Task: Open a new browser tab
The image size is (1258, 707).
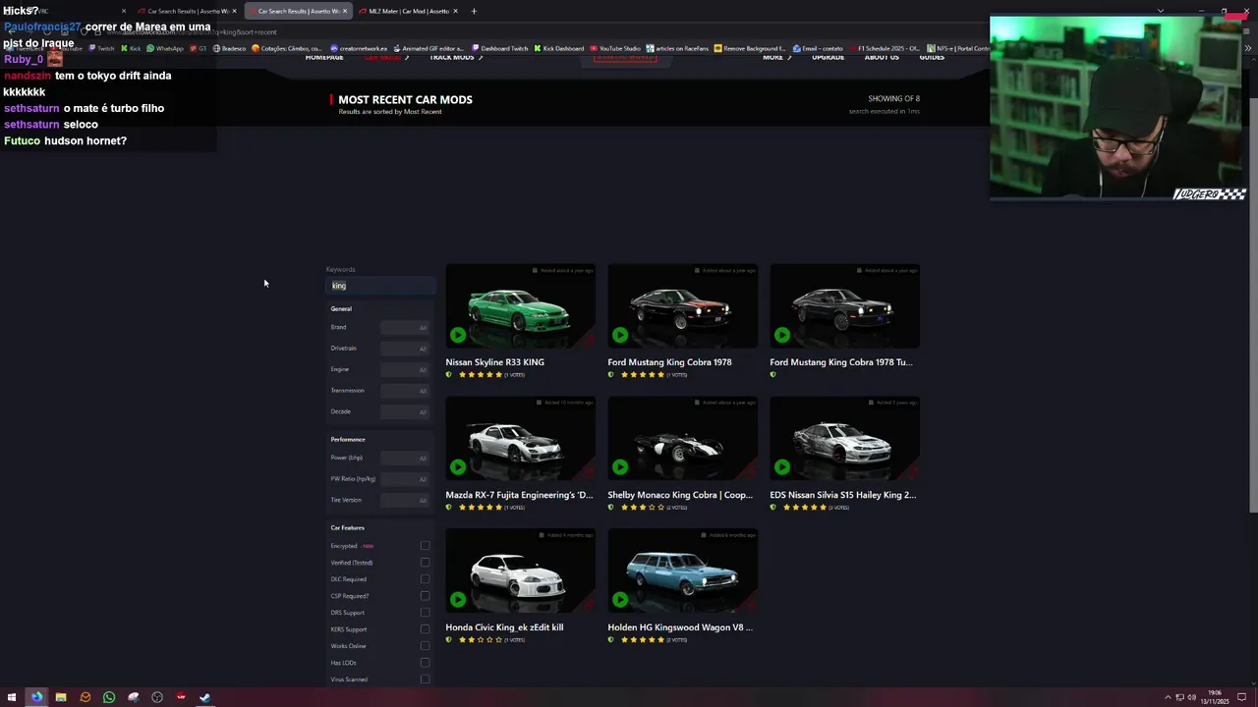Action: 474,11
